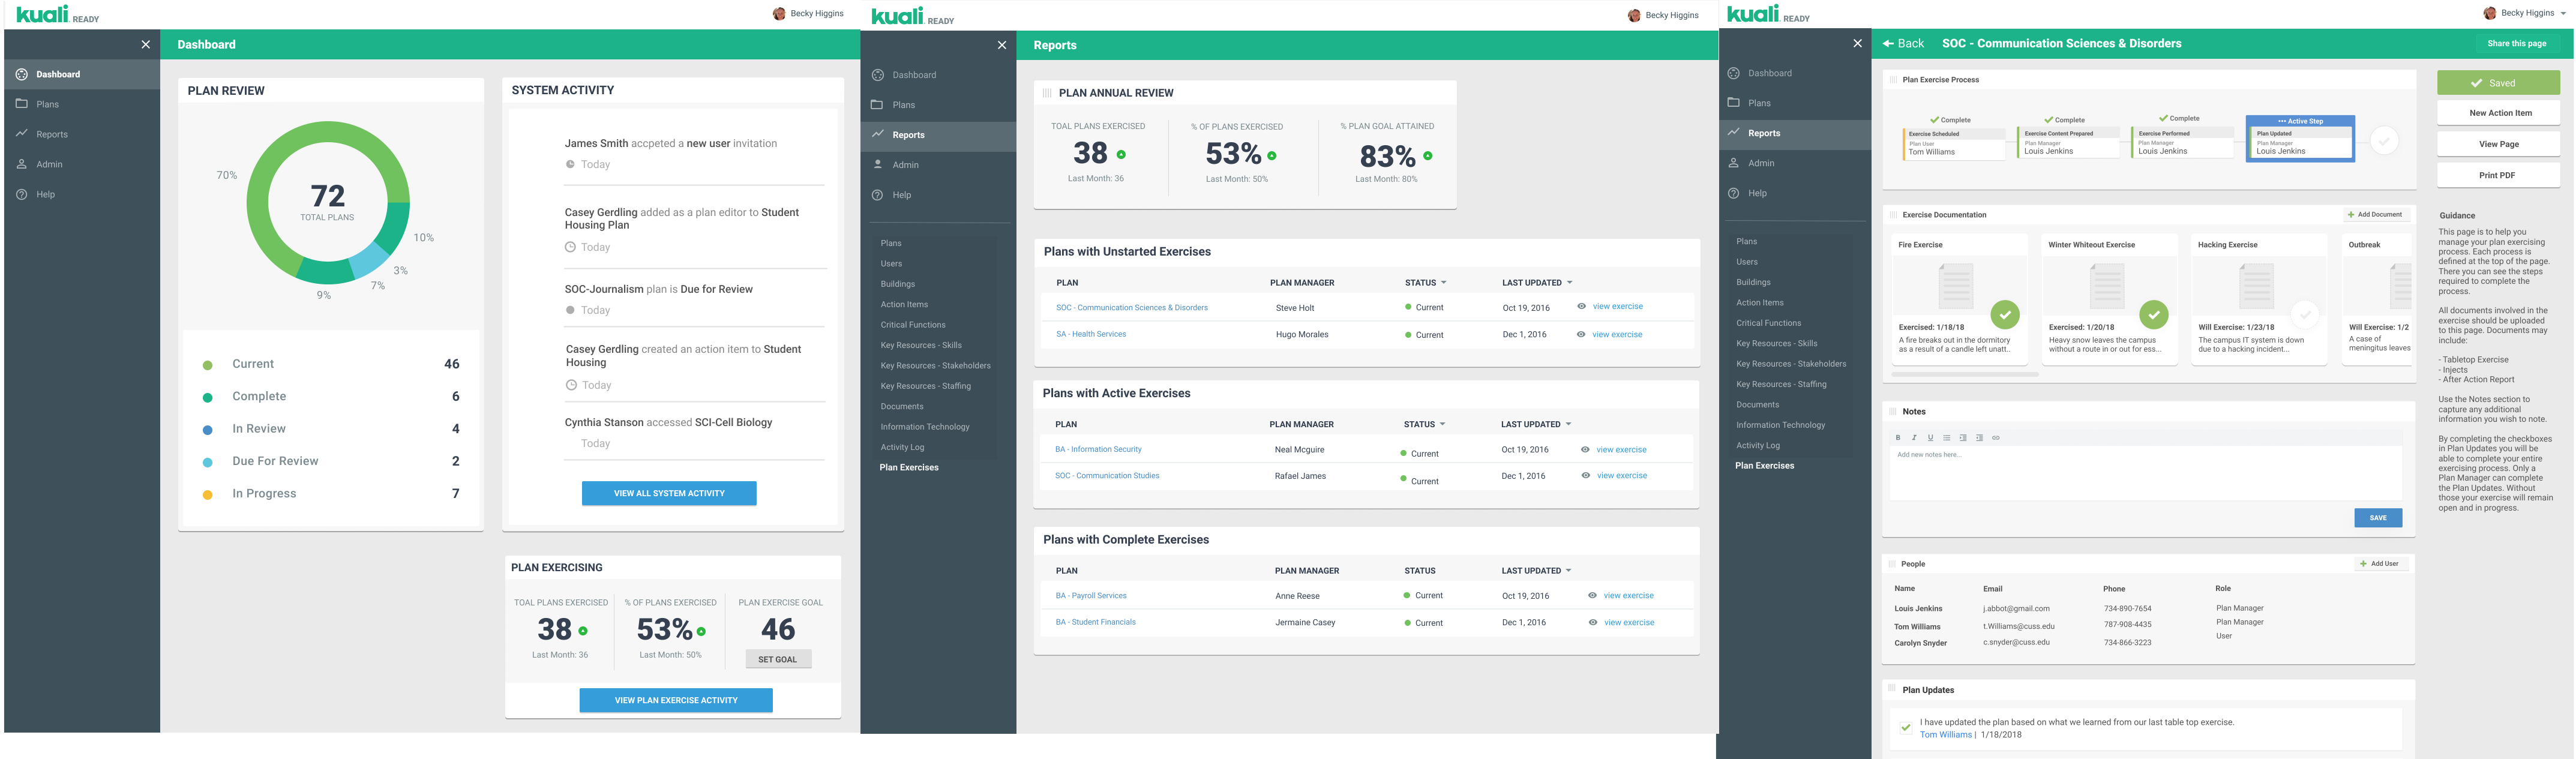
Task: Open the SA - Health Services plan link
Action: click(x=1091, y=334)
